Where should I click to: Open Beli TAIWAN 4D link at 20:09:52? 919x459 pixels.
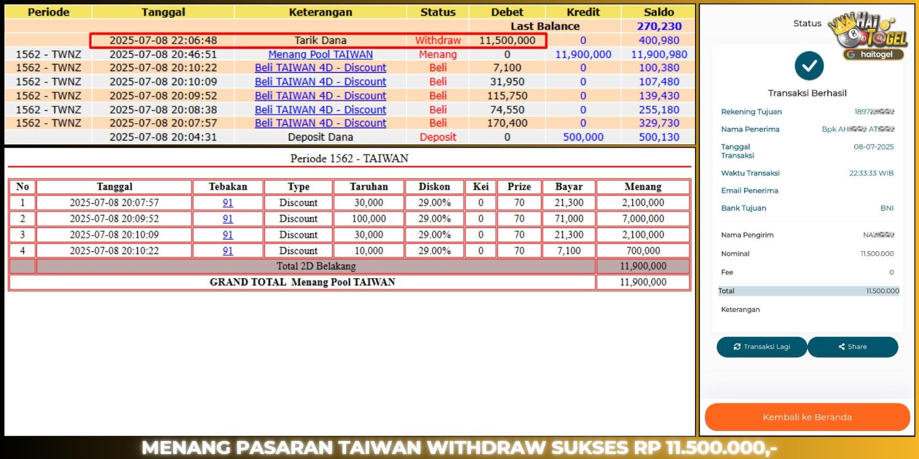[320, 96]
